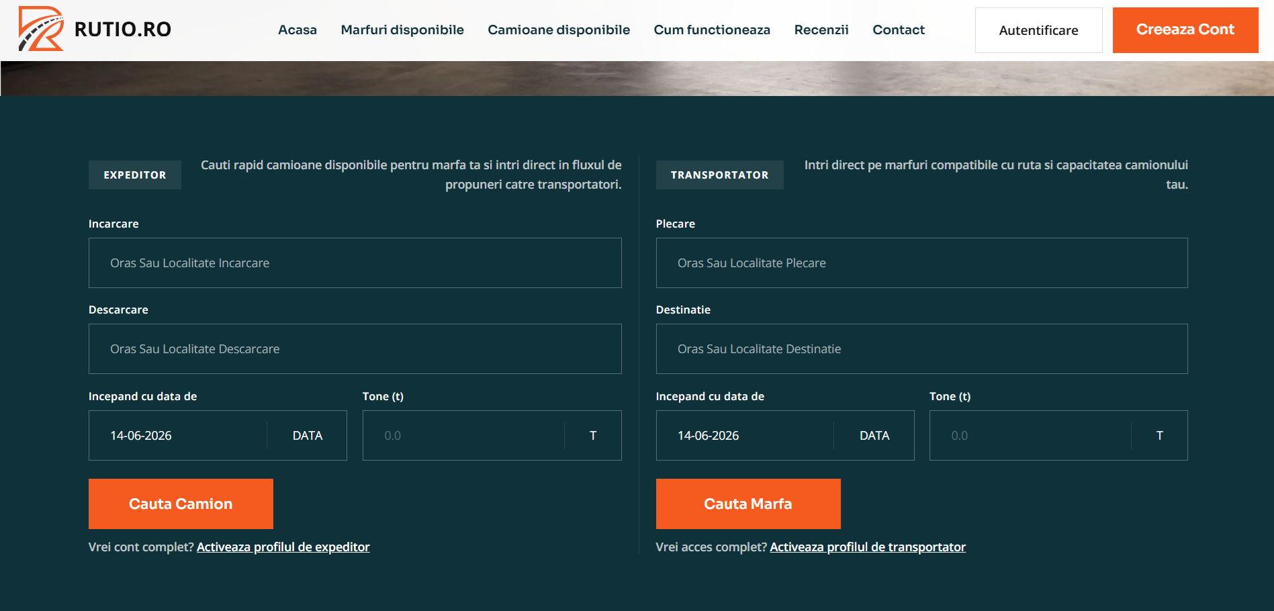Screen dimensions: 1274x611
Task: Open the Acasa menu item
Action: (298, 30)
